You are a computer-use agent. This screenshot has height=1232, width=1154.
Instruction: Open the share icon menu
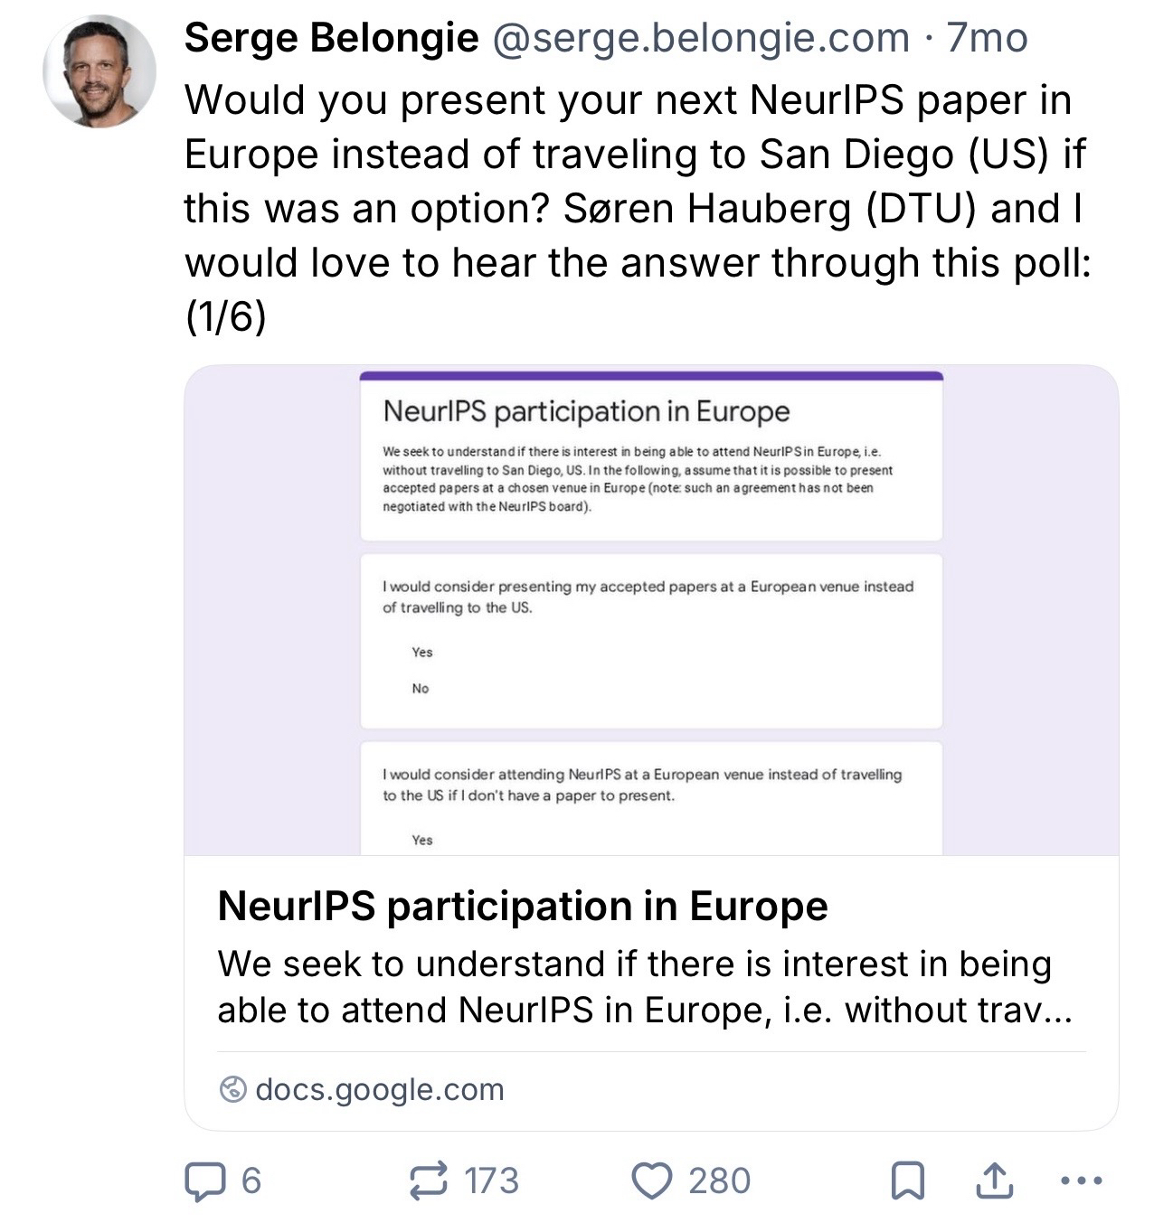(x=994, y=1181)
